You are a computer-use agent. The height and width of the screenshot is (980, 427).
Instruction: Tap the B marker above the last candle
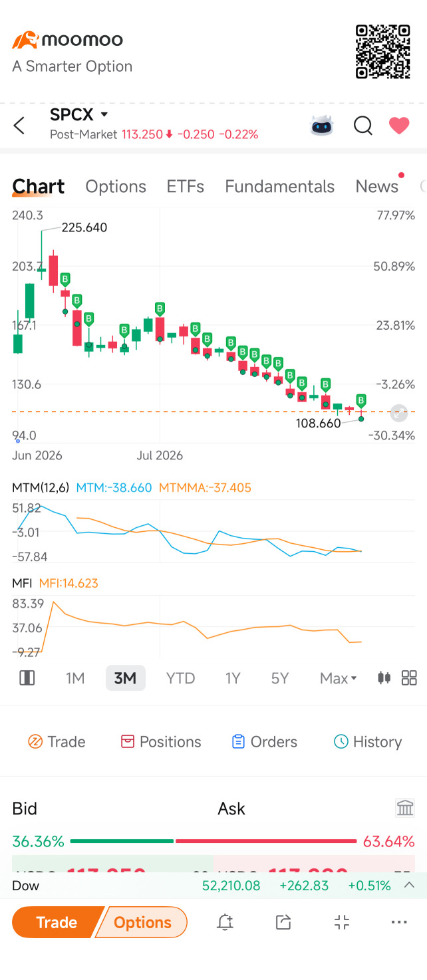pos(361,400)
